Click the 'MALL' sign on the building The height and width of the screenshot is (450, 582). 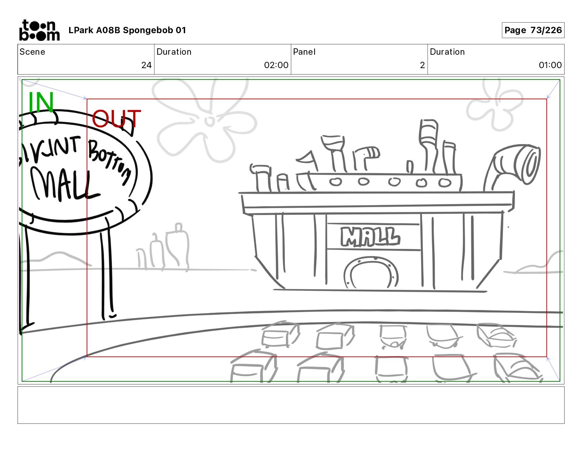click(370, 236)
